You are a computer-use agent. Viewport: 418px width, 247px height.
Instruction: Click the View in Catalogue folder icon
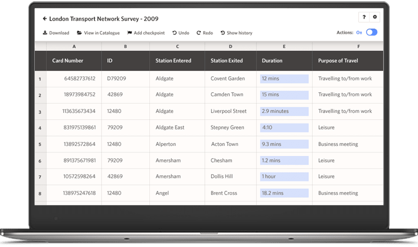(80, 32)
